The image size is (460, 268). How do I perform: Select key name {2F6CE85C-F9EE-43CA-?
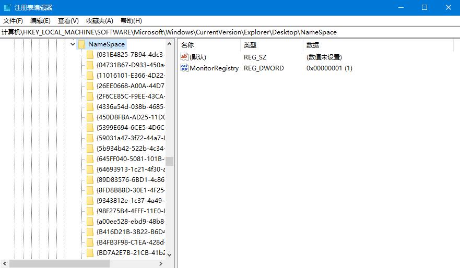point(131,96)
